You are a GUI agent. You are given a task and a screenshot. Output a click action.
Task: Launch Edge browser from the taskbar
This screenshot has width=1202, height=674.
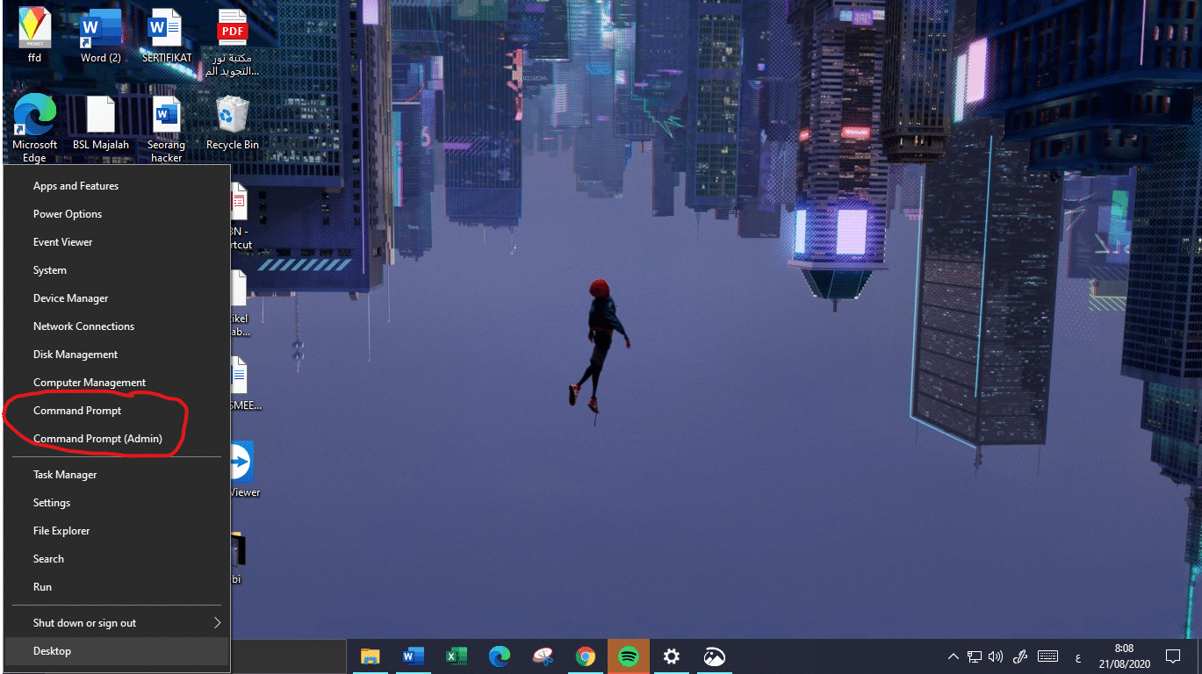[x=500, y=656]
